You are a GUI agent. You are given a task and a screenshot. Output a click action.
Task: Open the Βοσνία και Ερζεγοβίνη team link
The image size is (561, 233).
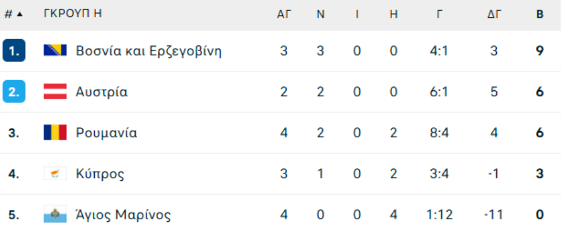(x=148, y=51)
